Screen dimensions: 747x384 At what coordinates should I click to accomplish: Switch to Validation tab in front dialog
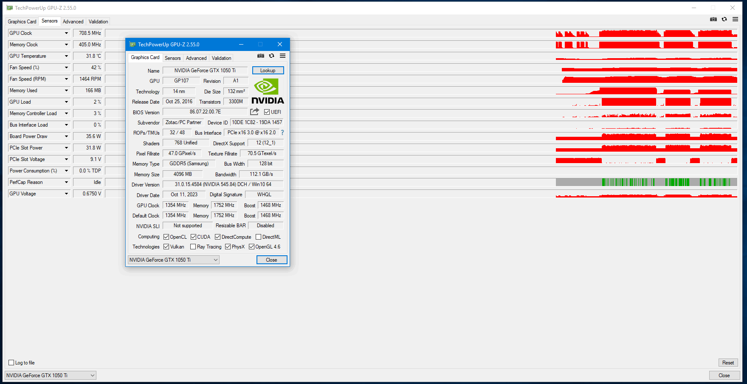click(222, 58)
